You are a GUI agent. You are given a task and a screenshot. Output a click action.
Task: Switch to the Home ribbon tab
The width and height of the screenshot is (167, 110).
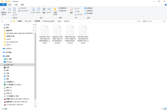(10, 5)
